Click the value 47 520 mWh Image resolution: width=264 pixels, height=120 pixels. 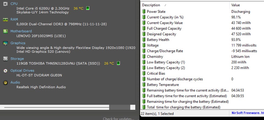tap(241, 34)
